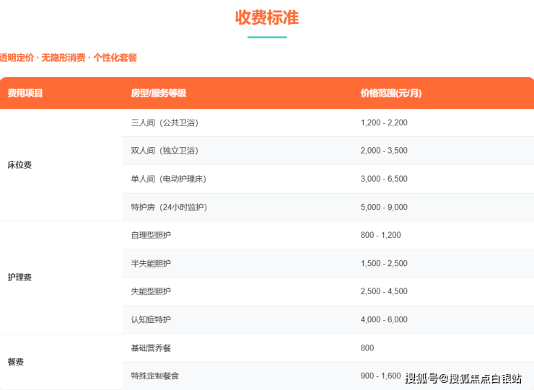Select the 基础营养餐 meal option
Screen dimensions: 534x390
(151, 348)
